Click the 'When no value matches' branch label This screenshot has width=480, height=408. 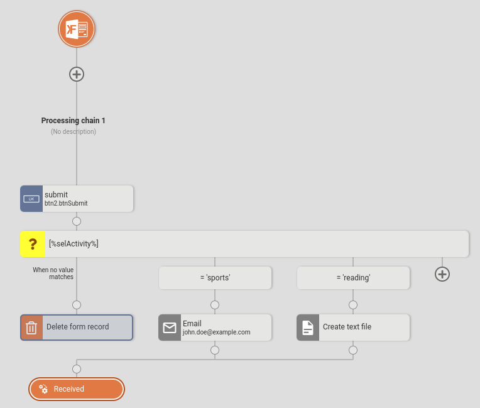(53, 273)
